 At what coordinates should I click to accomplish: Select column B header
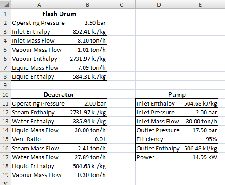[x=88, y=4]
